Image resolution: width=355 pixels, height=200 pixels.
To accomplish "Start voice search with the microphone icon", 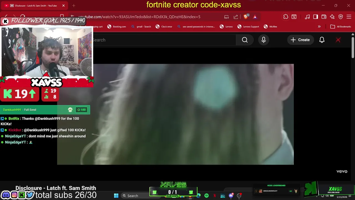I will tap(263, 40).
